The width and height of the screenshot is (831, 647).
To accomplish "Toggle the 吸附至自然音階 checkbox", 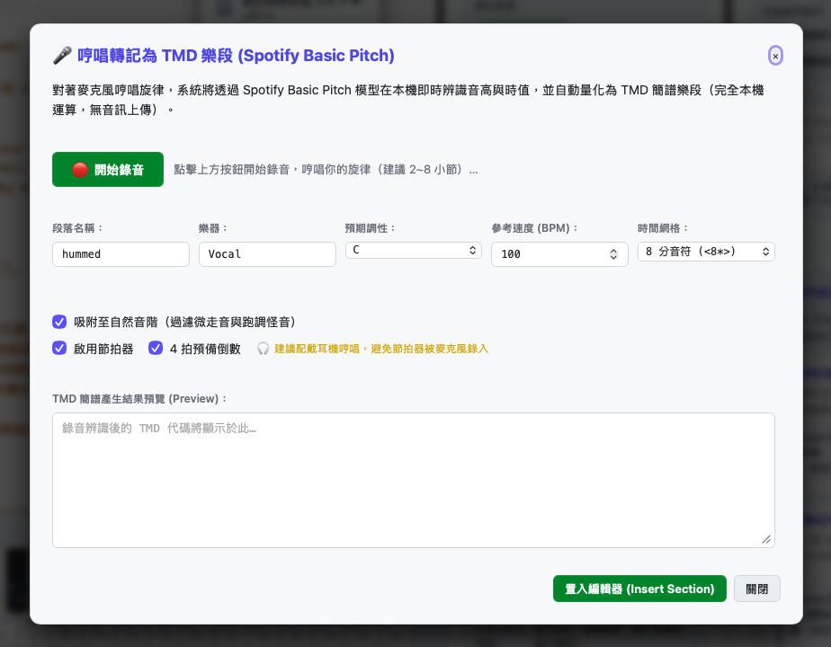I will coord(59,322).
